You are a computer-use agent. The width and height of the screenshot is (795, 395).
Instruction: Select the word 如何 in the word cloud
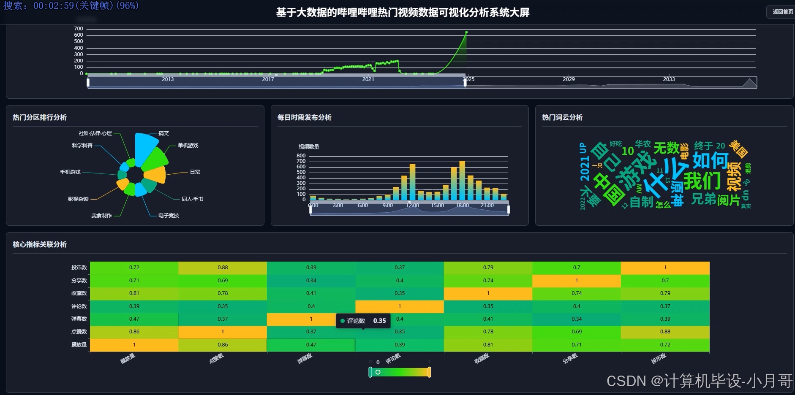click(x=711, y=160)
